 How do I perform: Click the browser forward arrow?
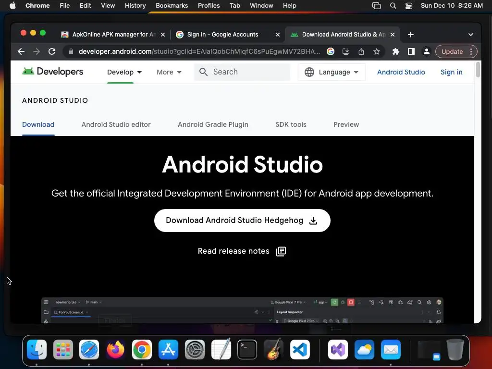point(37,51)
